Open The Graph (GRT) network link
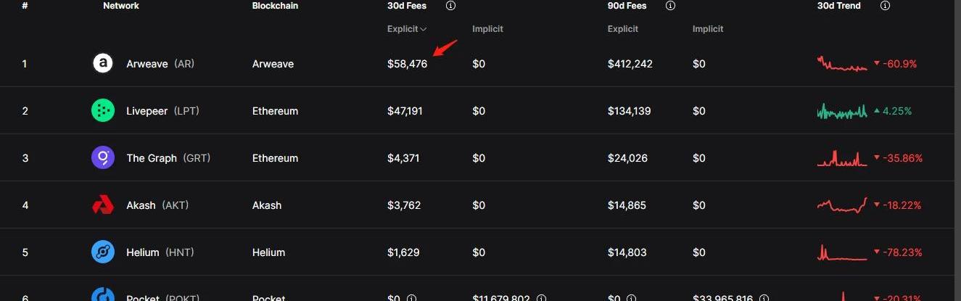The image size is (961, 301). click(x=168, y=158)
